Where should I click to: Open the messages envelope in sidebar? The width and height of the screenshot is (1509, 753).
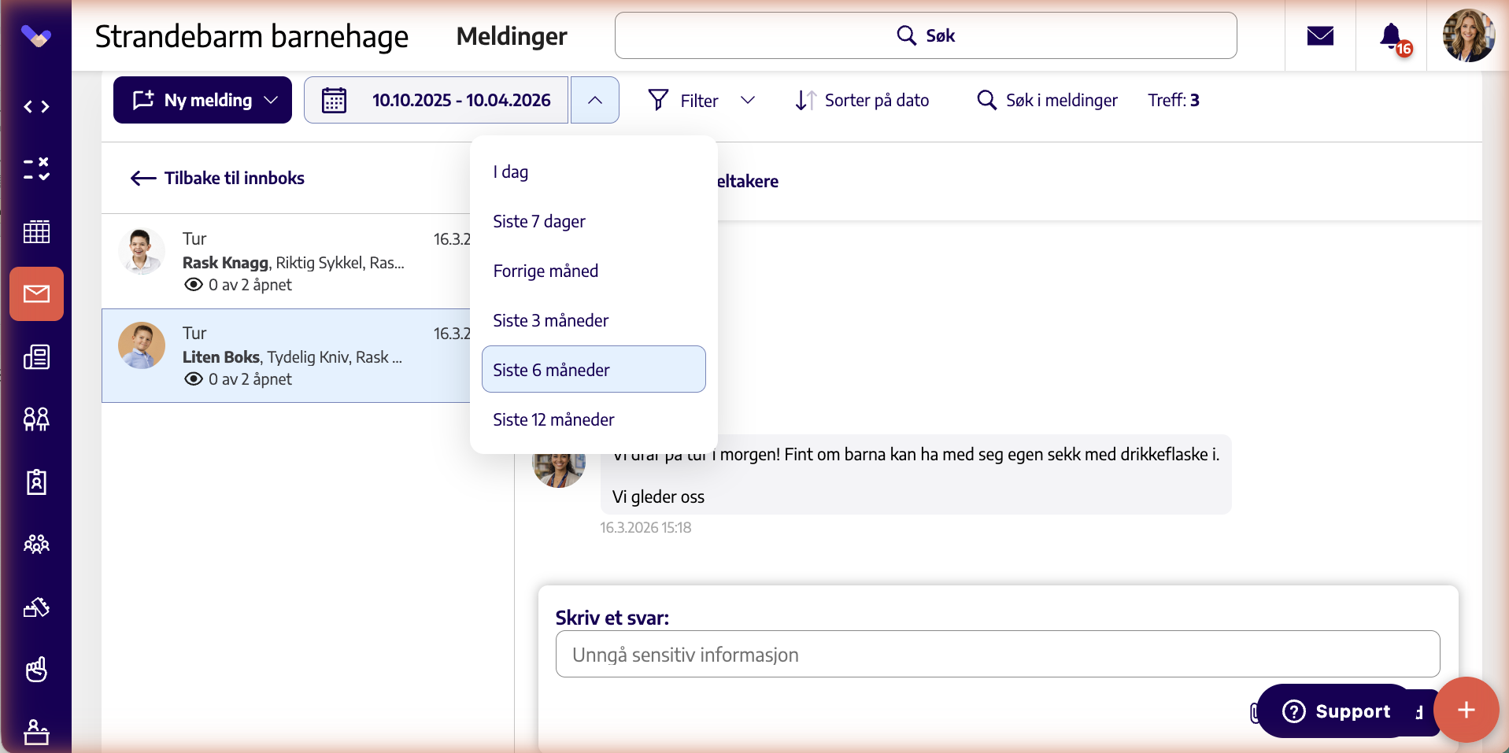click(x=36, y=294)
